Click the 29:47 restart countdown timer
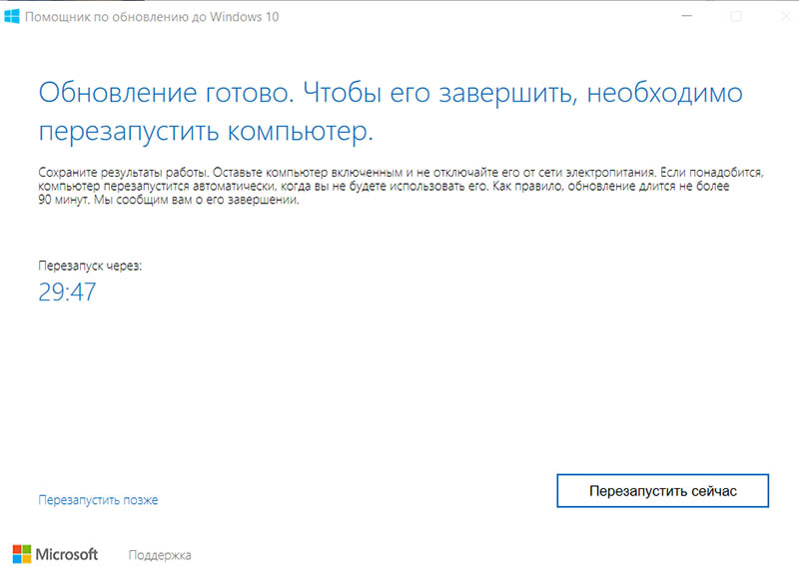 (x=67, y=291)
